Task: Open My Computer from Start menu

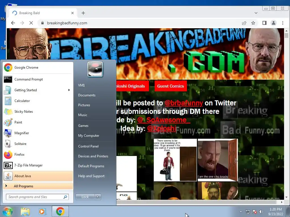Action: 89,136
